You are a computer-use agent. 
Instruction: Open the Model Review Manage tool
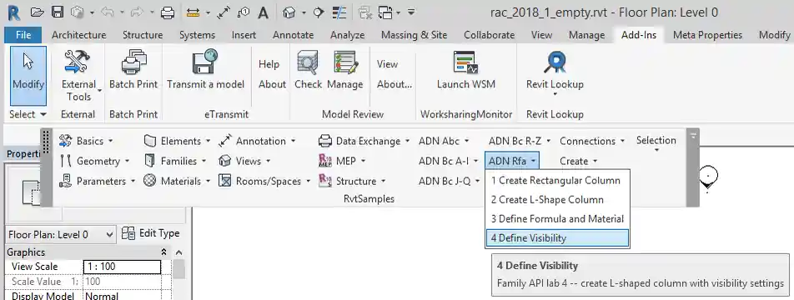344,70
